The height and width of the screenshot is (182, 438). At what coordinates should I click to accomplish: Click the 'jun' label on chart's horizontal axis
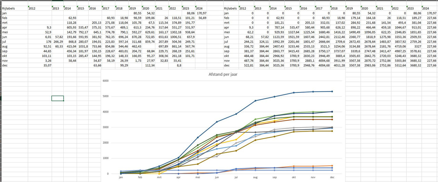click(x=217, y=177)
